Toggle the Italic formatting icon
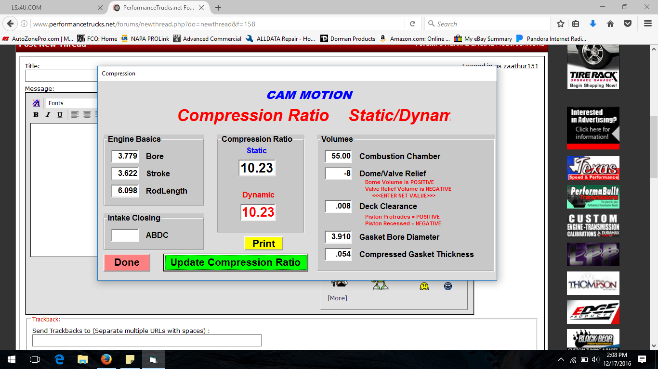The width and height of the screenshot is (658, 369). 48,114
